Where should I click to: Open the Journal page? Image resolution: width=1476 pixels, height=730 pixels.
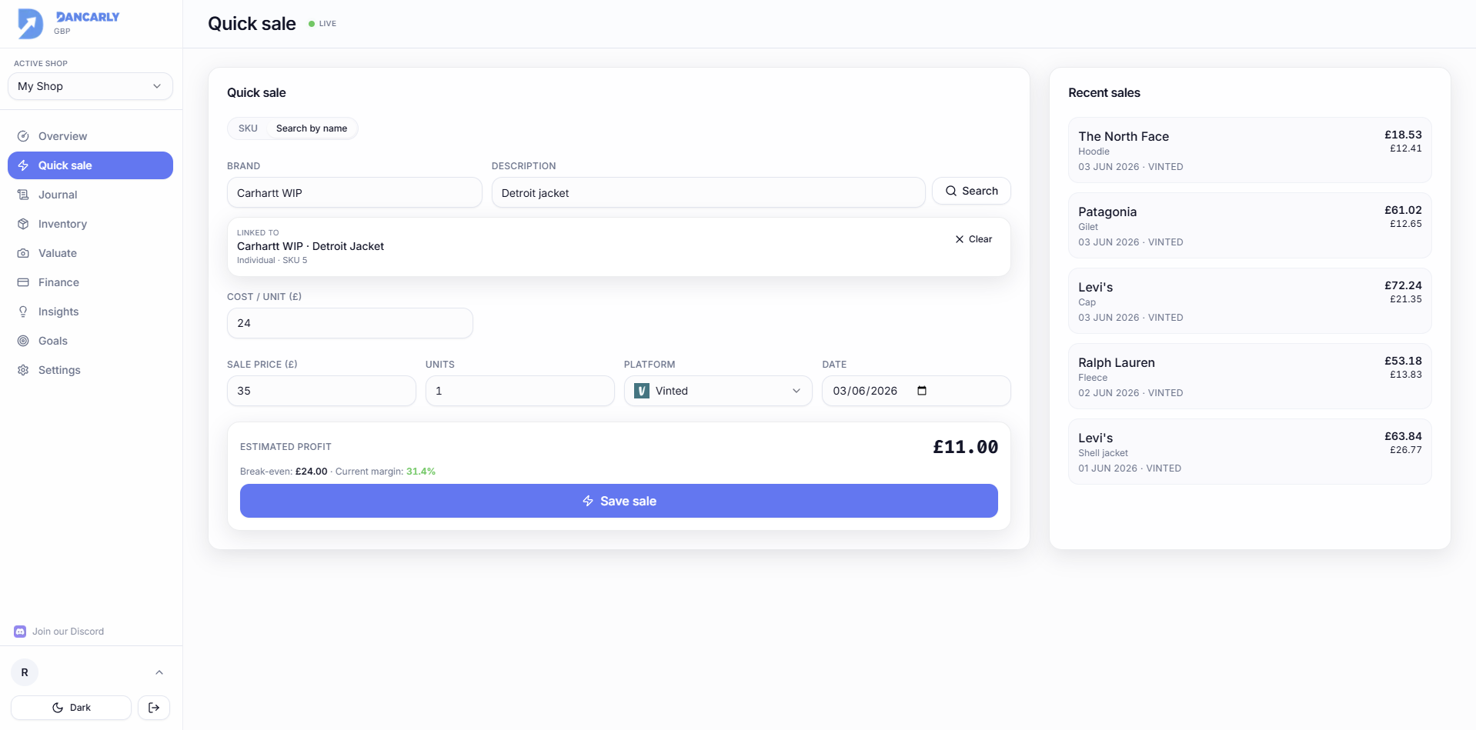click(x=90, y=195)
